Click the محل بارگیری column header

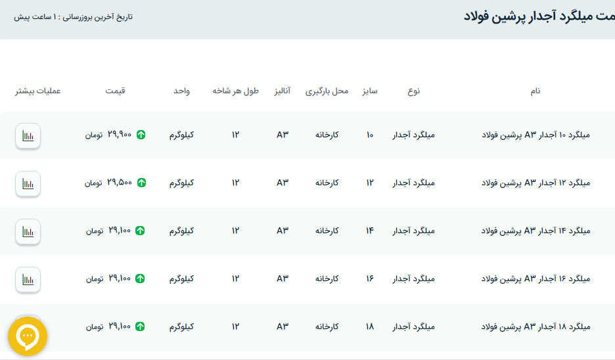click(327, 91)
